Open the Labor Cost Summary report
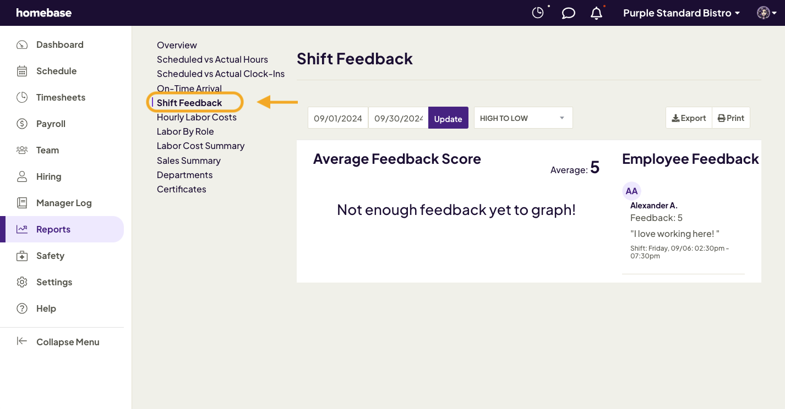The height and width of the screenshot is (409, 785). [x=201, y=146]
